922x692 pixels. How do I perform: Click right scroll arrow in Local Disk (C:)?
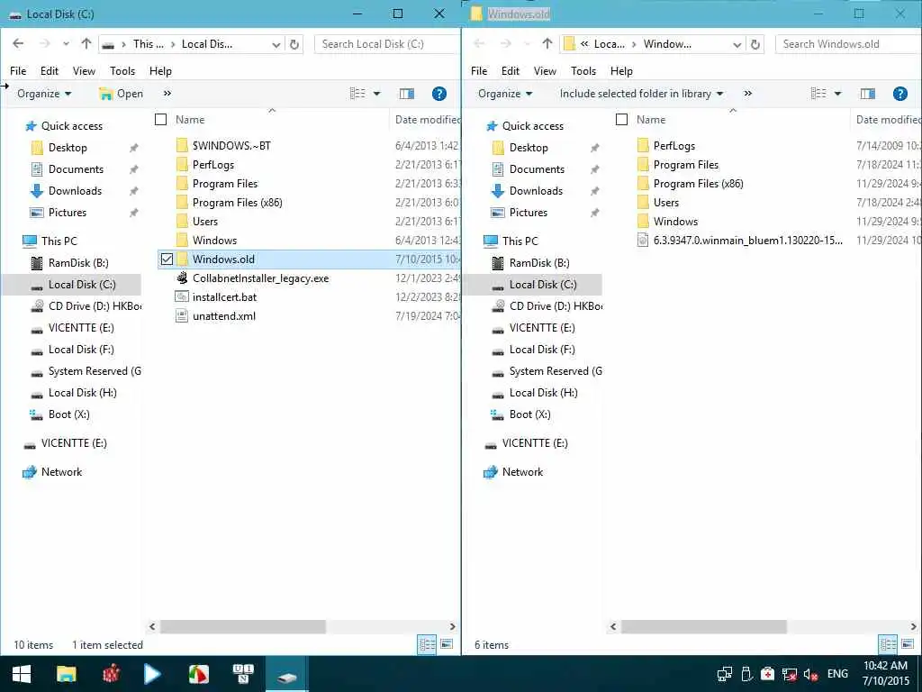[452, 627]
